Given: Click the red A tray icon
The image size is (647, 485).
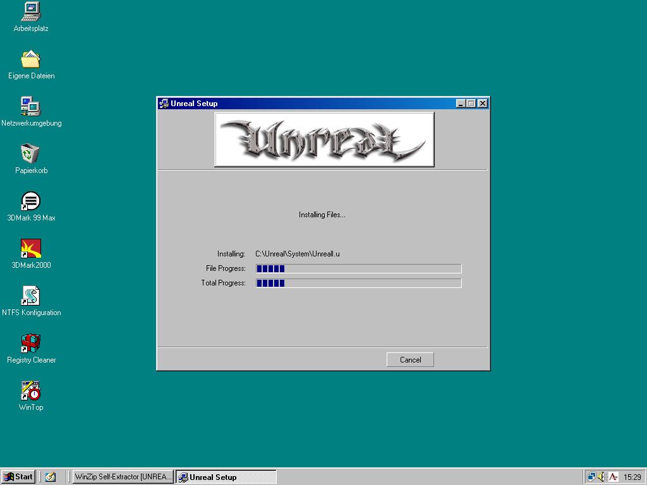Looking at the screenshot, I should [x=613, y=477].
